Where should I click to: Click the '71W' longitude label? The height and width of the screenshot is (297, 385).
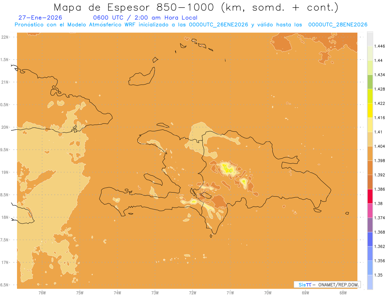pos(230,293)
